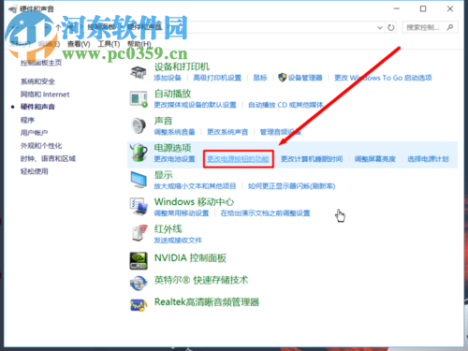Click the 更改系统声音 link
Screen dimensions: 468x351
click(227, 132)
